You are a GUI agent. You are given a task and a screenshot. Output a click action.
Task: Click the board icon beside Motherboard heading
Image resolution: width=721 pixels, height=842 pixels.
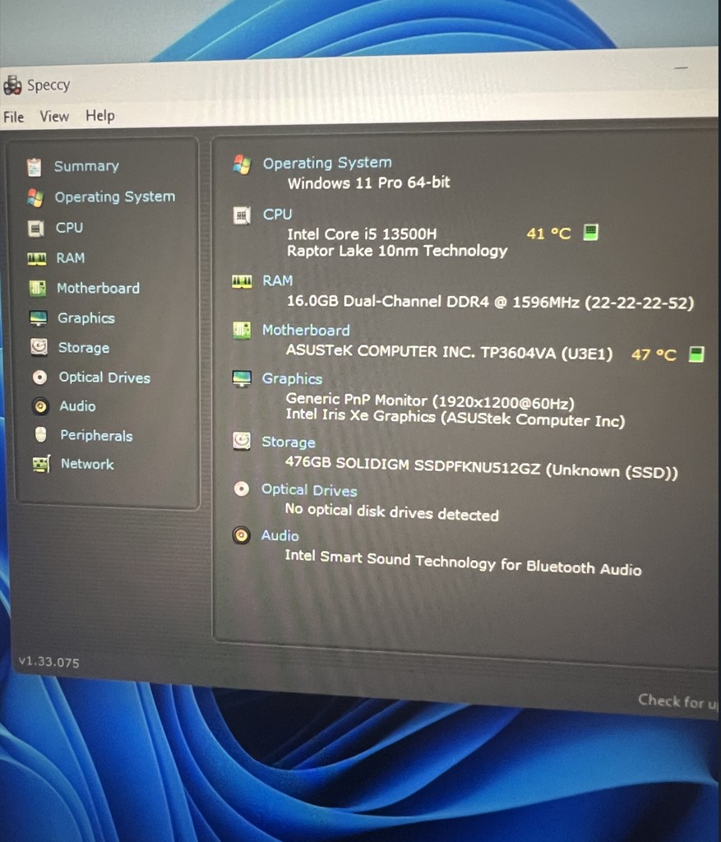(242, 331)
